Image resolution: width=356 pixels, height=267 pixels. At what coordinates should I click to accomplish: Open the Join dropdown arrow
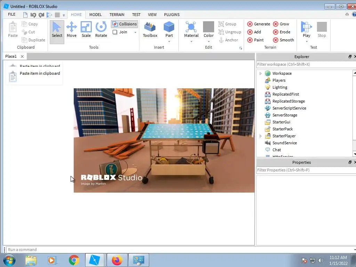point(136,32)
